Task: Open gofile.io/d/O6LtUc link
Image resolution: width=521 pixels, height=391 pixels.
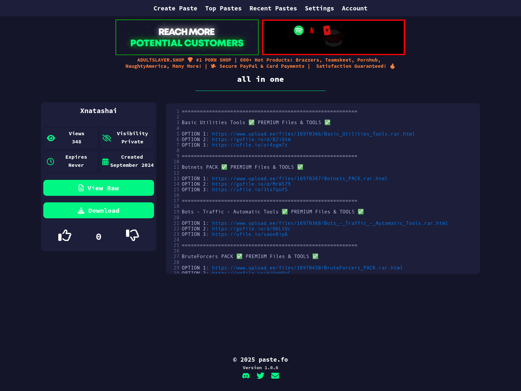Action: (251, 229)
